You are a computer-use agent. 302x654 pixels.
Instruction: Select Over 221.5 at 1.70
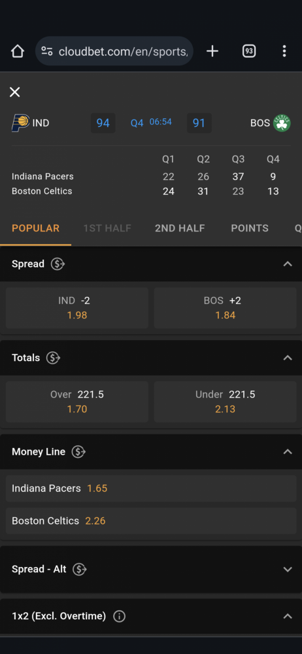pos(77,402)
